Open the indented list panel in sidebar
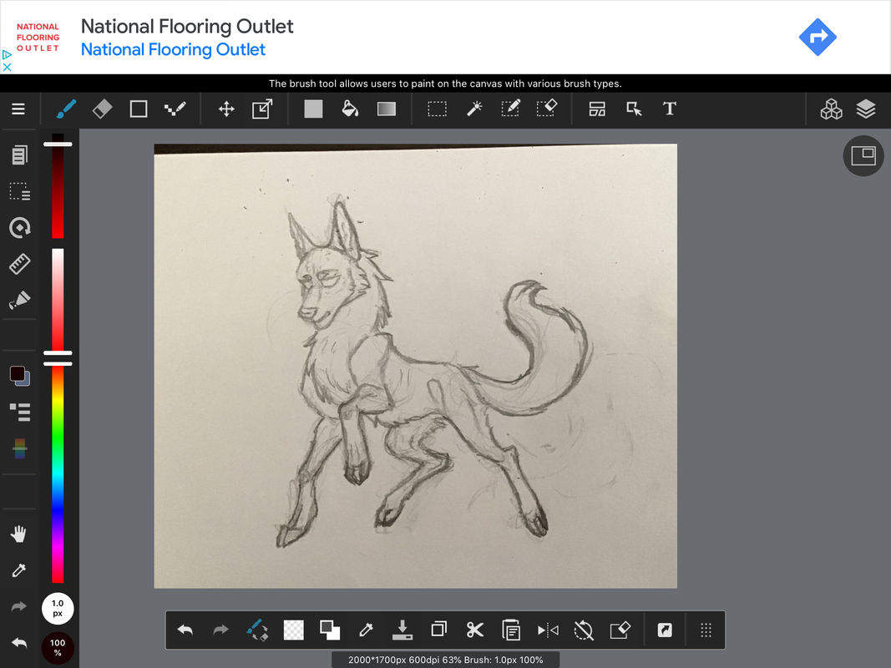 click(20, 412)
